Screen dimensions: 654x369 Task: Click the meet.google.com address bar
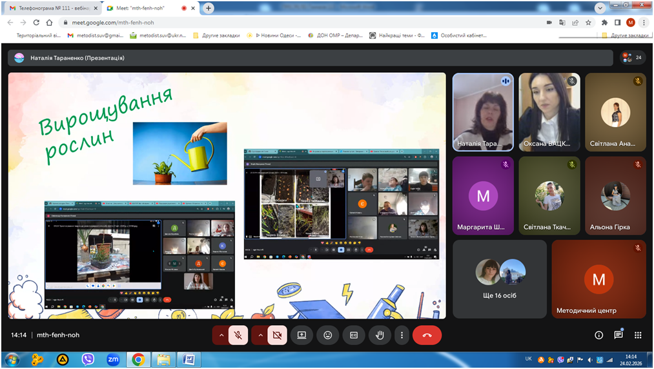[258, 22]
